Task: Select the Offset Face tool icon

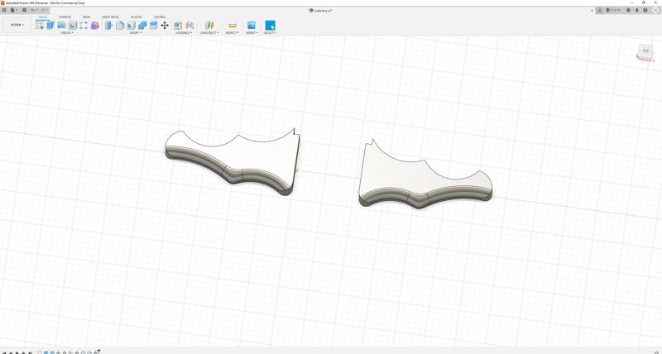Action: click(154, 26)
